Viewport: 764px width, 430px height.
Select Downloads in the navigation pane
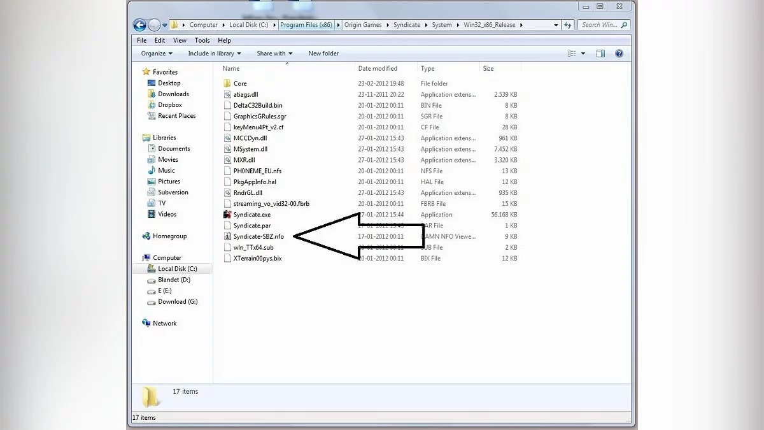pos(173,94)
